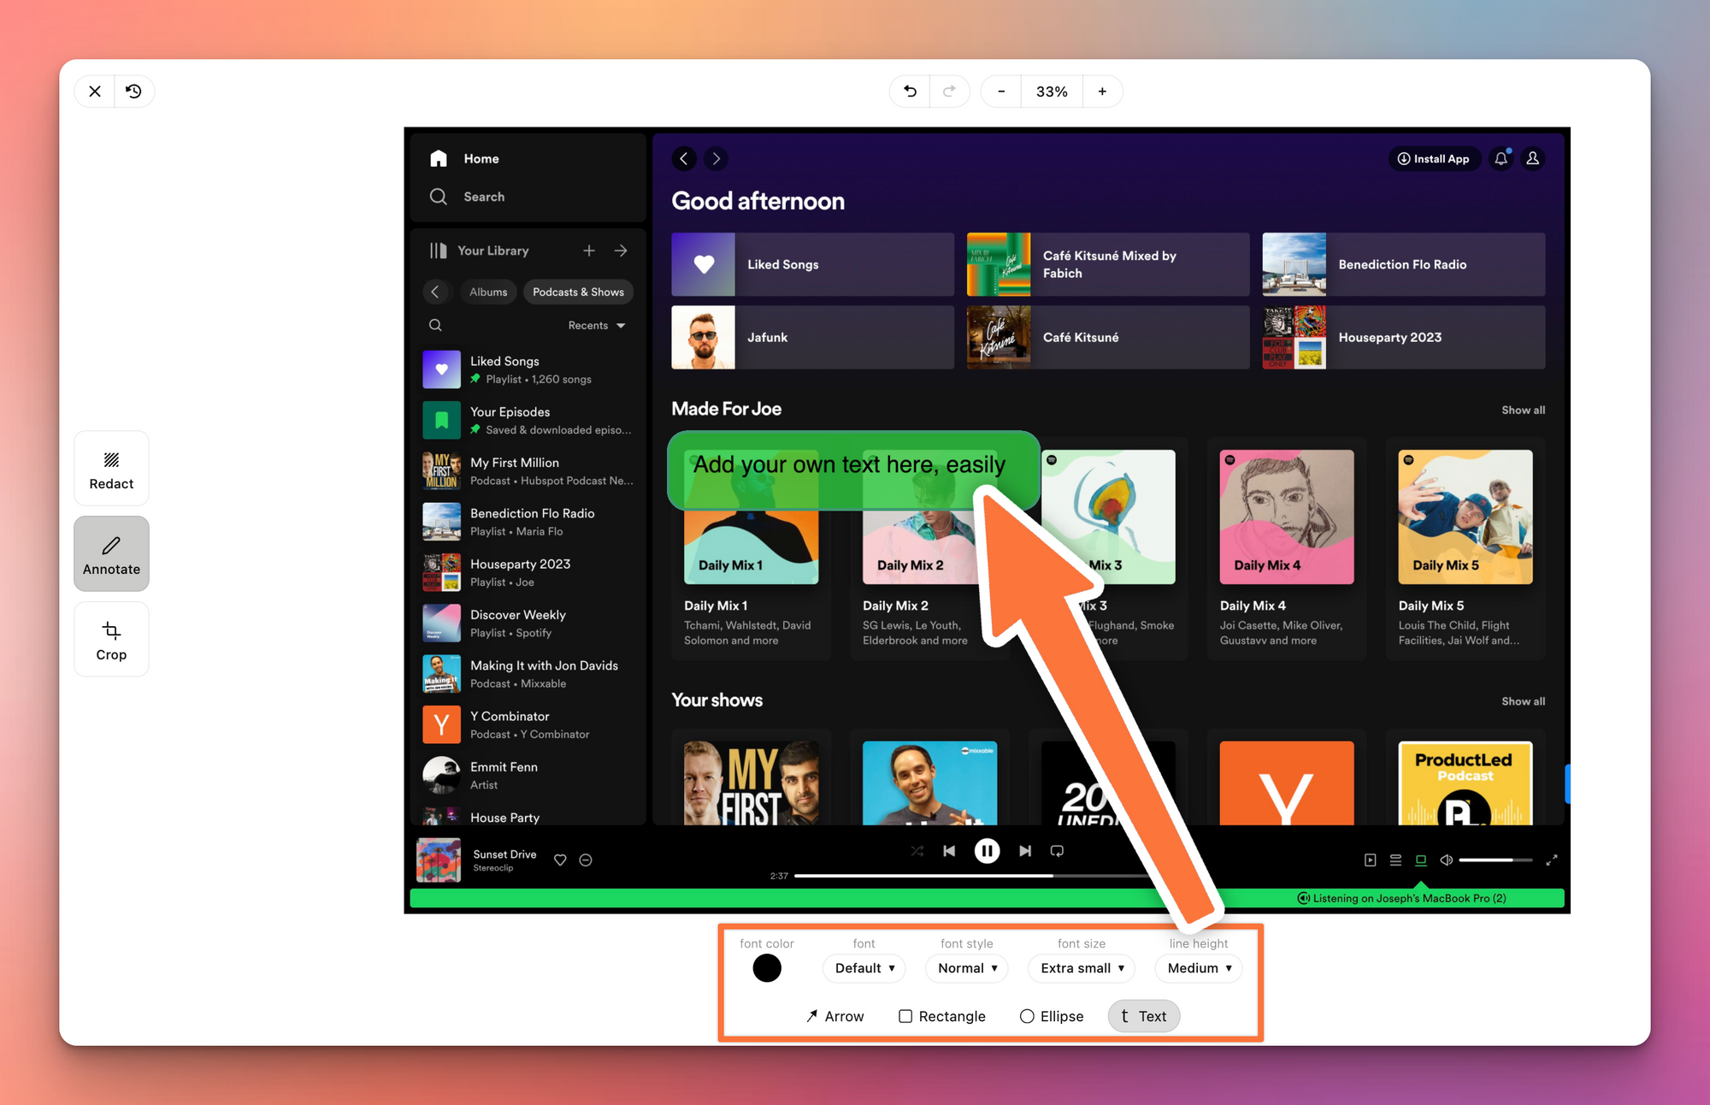Select the Annotate tool
Viewport: 1710px width, 1105px height.
111,554
